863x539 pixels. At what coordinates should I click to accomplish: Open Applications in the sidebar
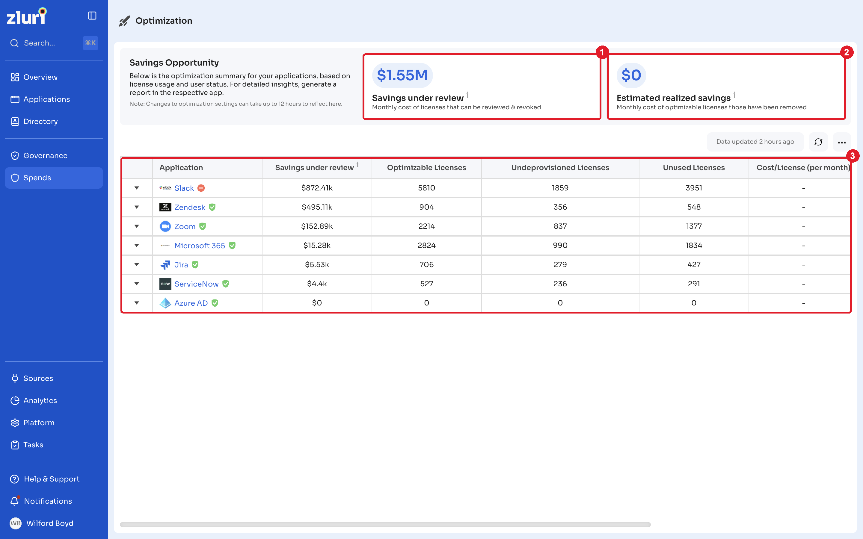(54, 99)
